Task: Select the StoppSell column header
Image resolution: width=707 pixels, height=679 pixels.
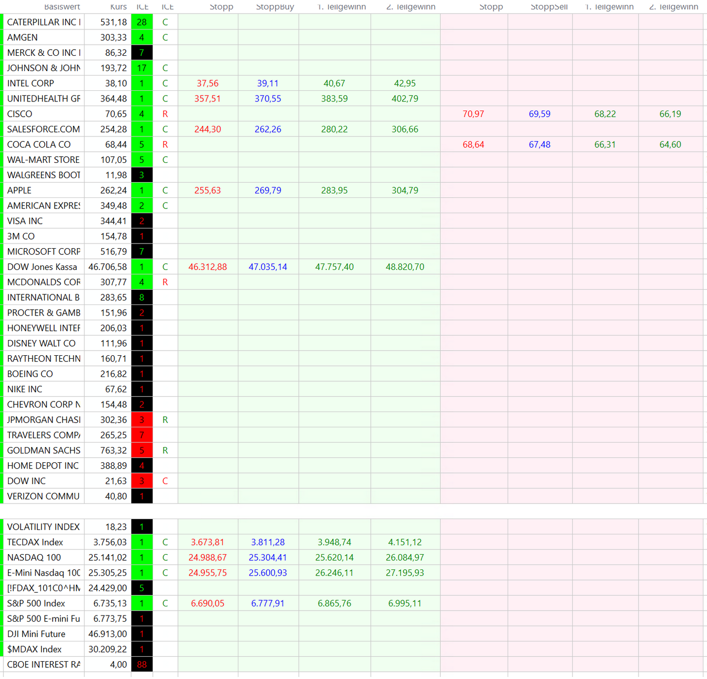Action: pyautogui.click(x=549, y=7)
